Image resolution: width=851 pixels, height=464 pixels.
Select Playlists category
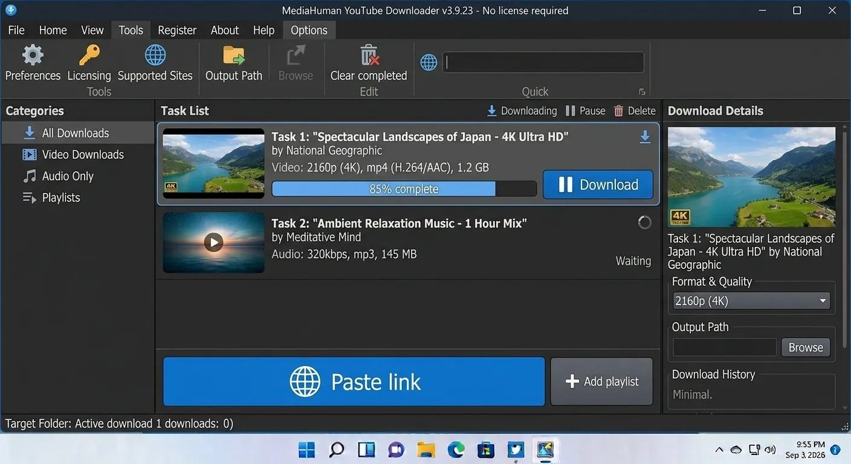tap(78, 198)
